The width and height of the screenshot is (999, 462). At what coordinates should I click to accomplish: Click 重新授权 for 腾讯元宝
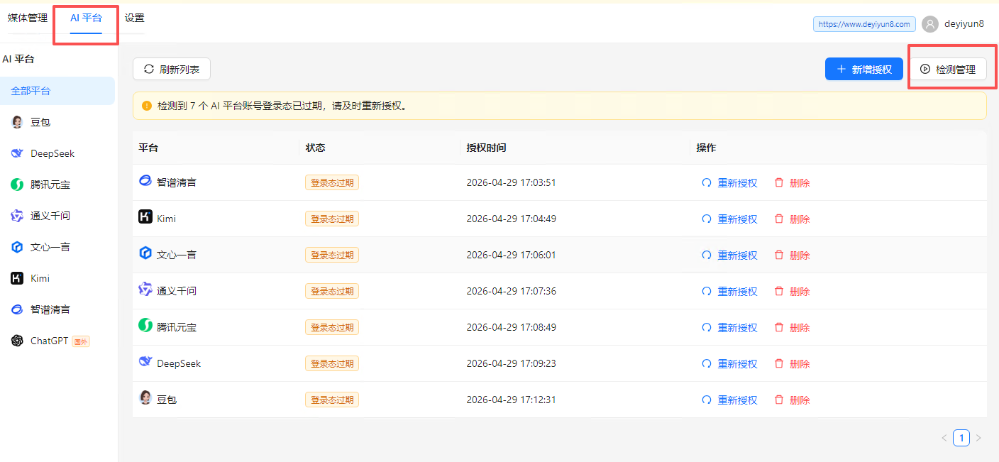point(738,327)
